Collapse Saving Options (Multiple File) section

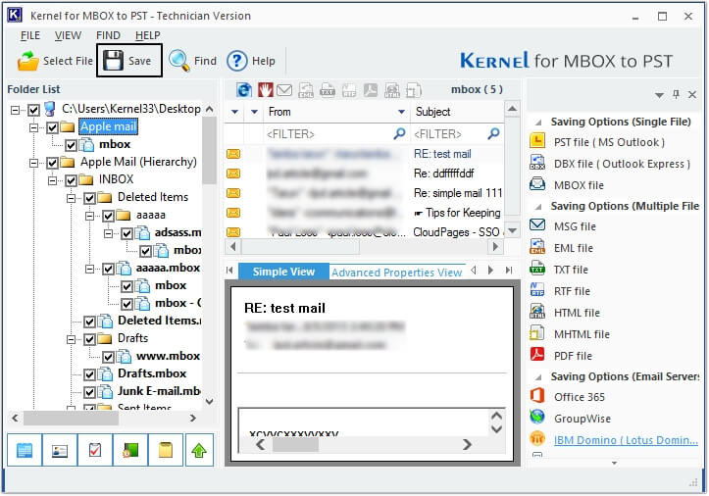pos(538,207)
